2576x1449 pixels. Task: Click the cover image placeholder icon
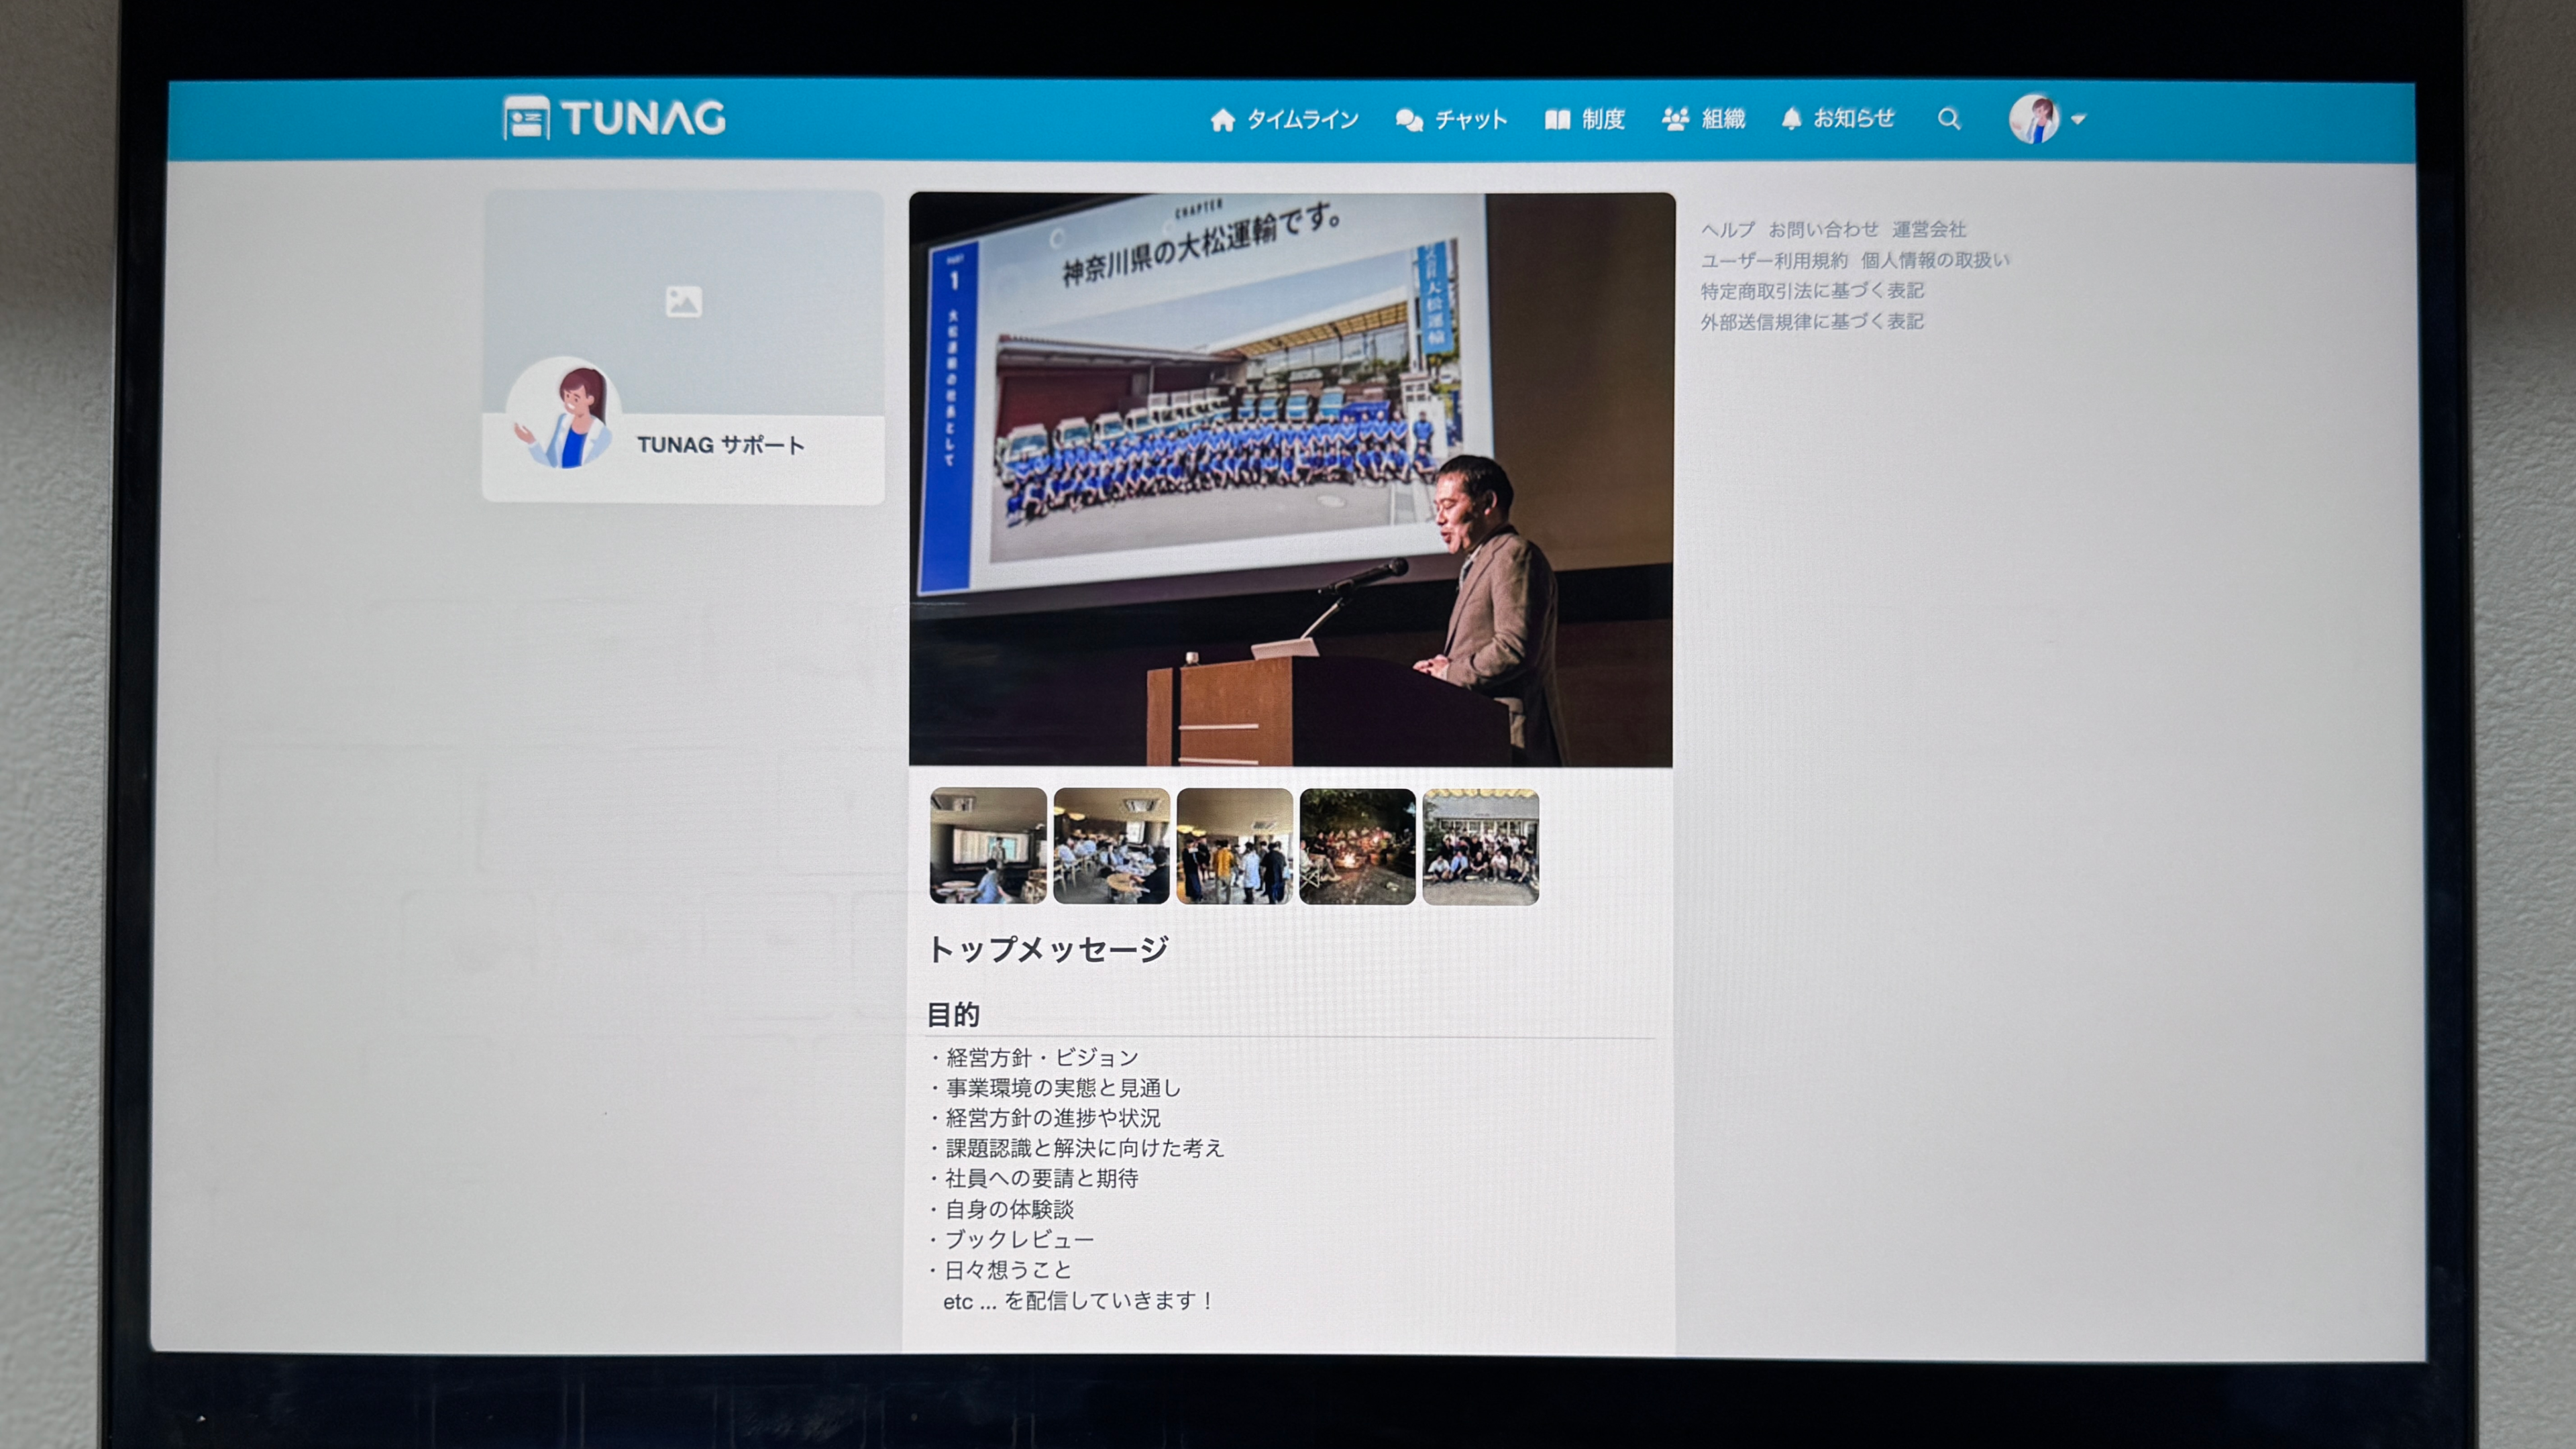(x=683, y=301)
